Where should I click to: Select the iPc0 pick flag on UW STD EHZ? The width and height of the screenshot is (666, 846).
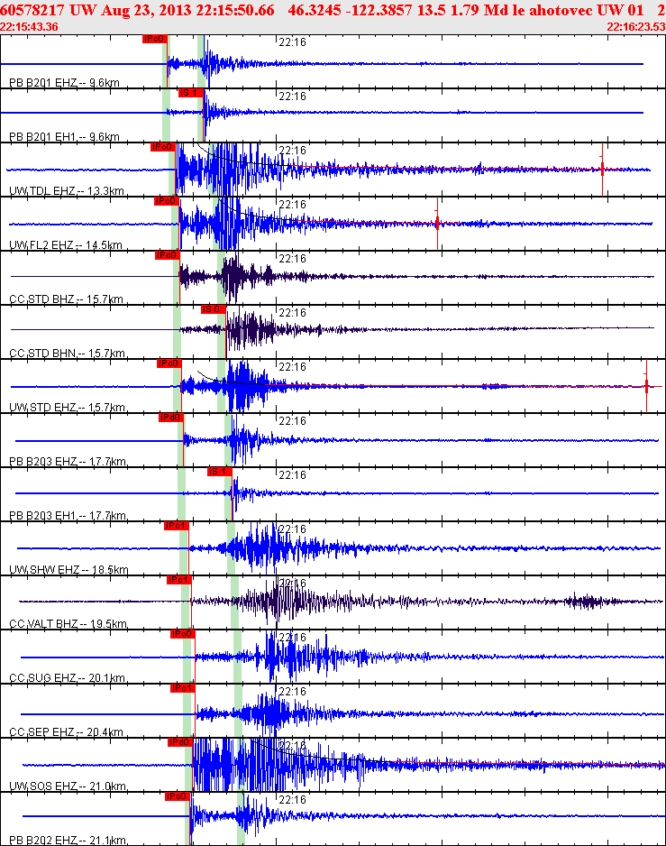pos(169,363)
